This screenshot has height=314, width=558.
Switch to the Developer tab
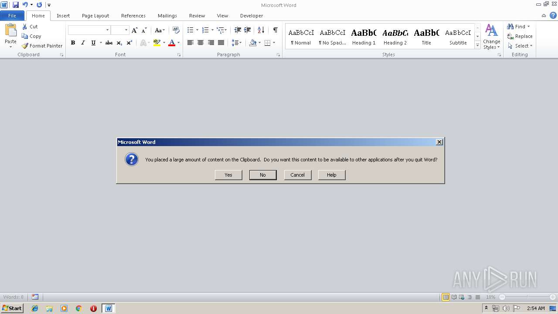252,16
